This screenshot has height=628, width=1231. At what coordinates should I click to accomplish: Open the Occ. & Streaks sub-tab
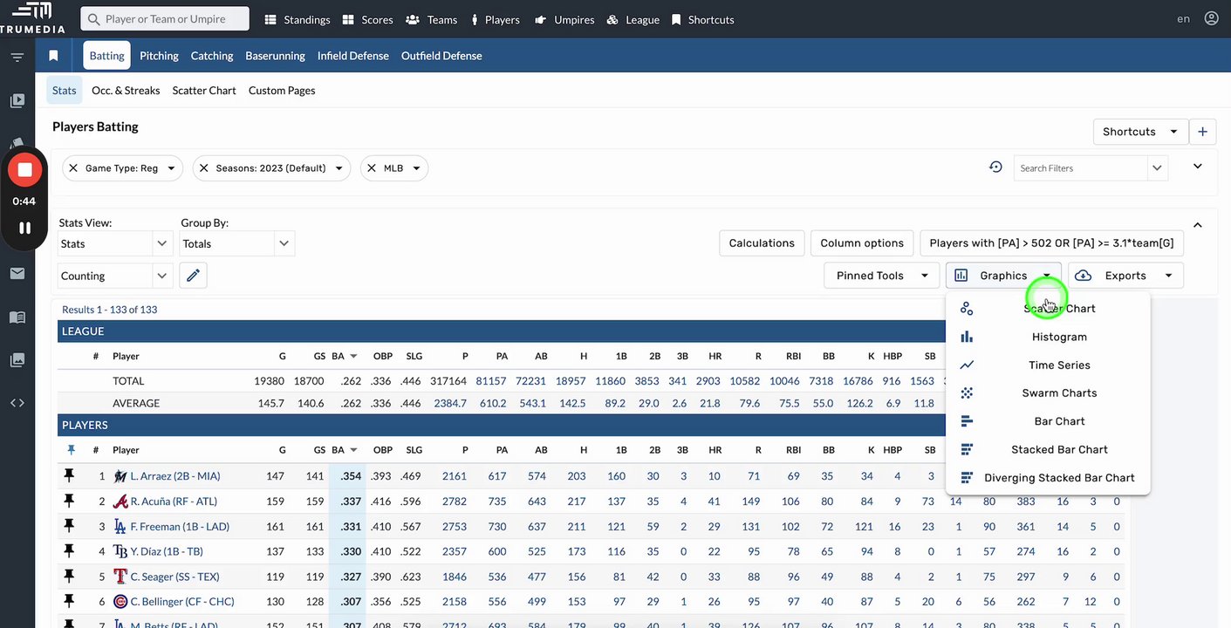[126, 90]
